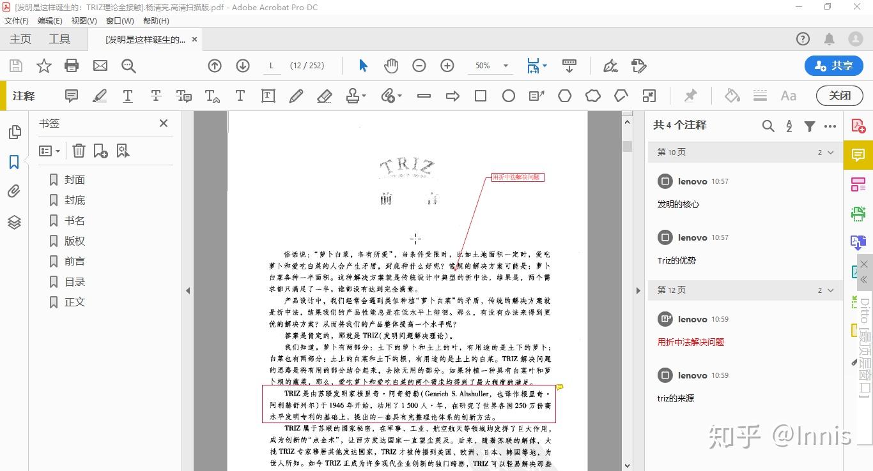Activate the Hand pan tool

390,65
